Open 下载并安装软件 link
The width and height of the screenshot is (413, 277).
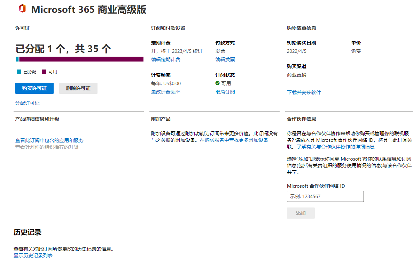(x=304, y=92)
